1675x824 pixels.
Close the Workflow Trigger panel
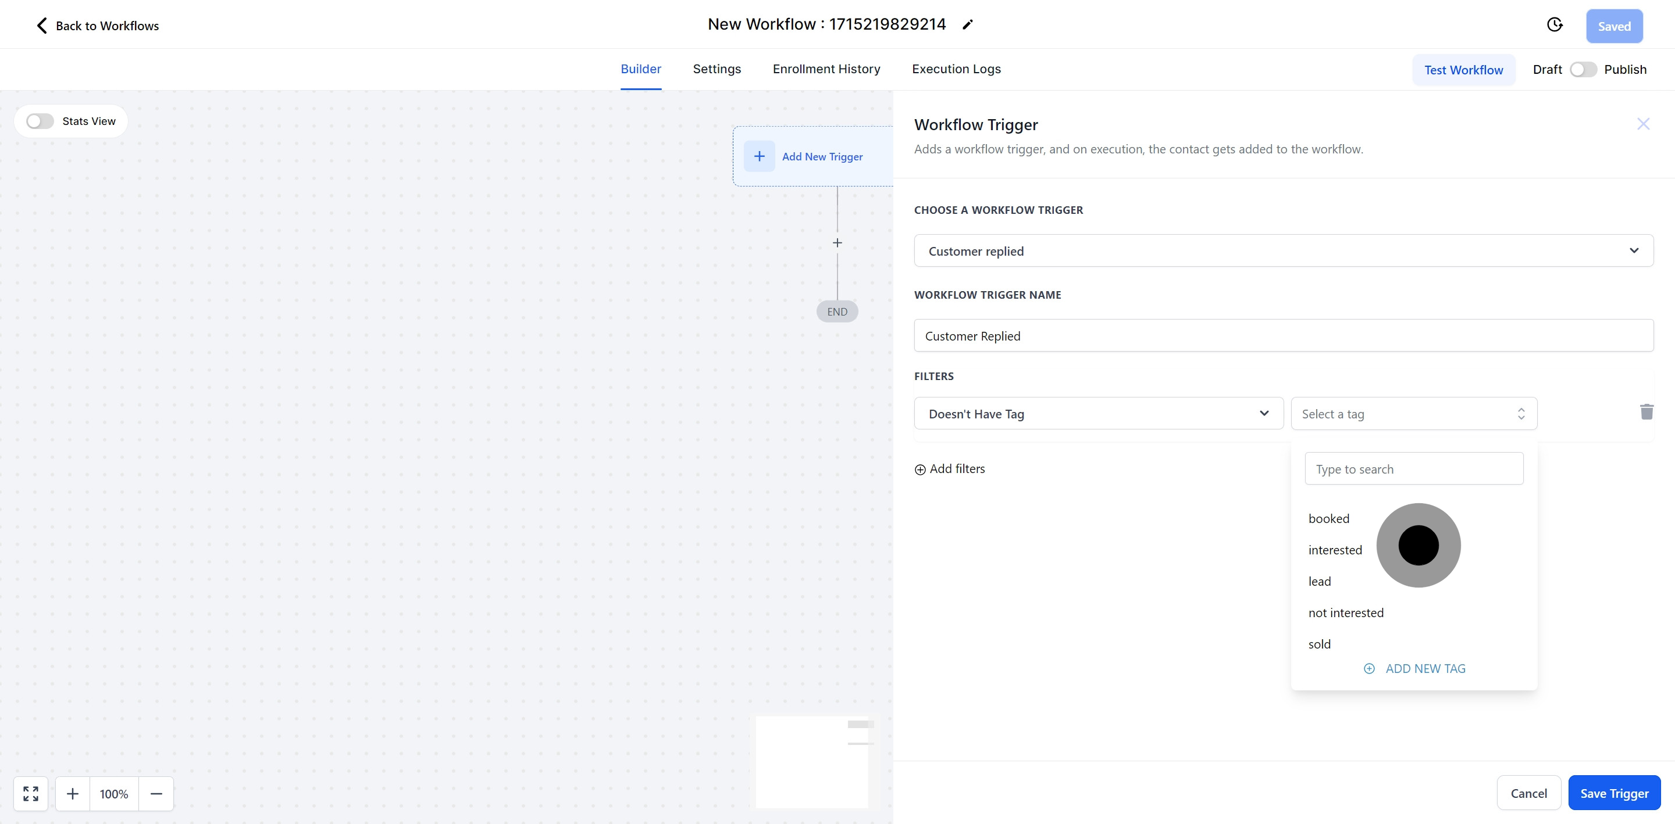[1643, 124]
